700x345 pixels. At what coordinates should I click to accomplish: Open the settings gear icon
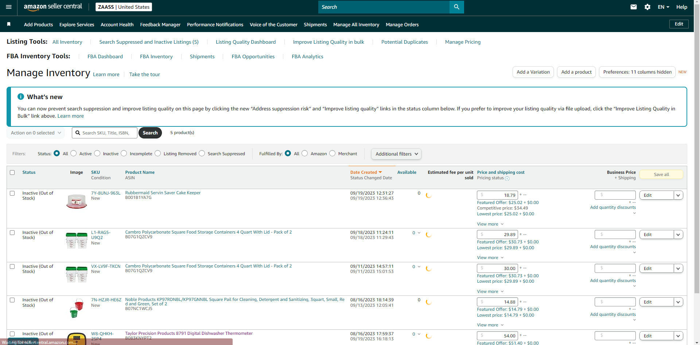[647, 7]
